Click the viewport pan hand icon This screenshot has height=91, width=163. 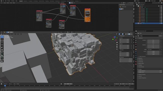pyautogui.click(x=117, y=45)
